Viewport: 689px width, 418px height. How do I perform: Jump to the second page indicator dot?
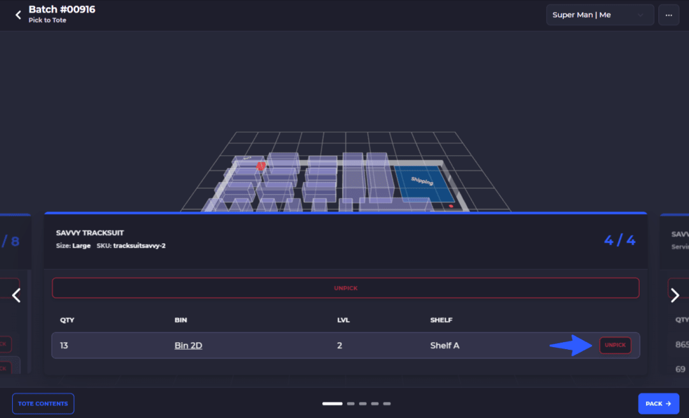[x=351, y=403]
